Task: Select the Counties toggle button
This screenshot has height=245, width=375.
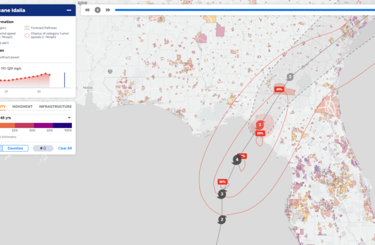Action: [15, 148]
